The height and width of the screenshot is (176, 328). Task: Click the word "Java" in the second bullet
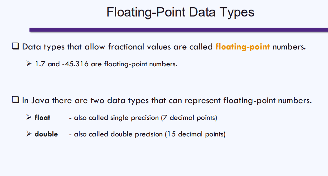[40, 100]
